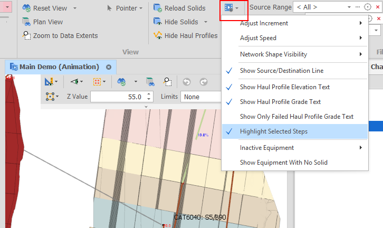Decrease Z Value with down spinner
The width and height of the screenshot is (383, 228).
pos(149,99)
